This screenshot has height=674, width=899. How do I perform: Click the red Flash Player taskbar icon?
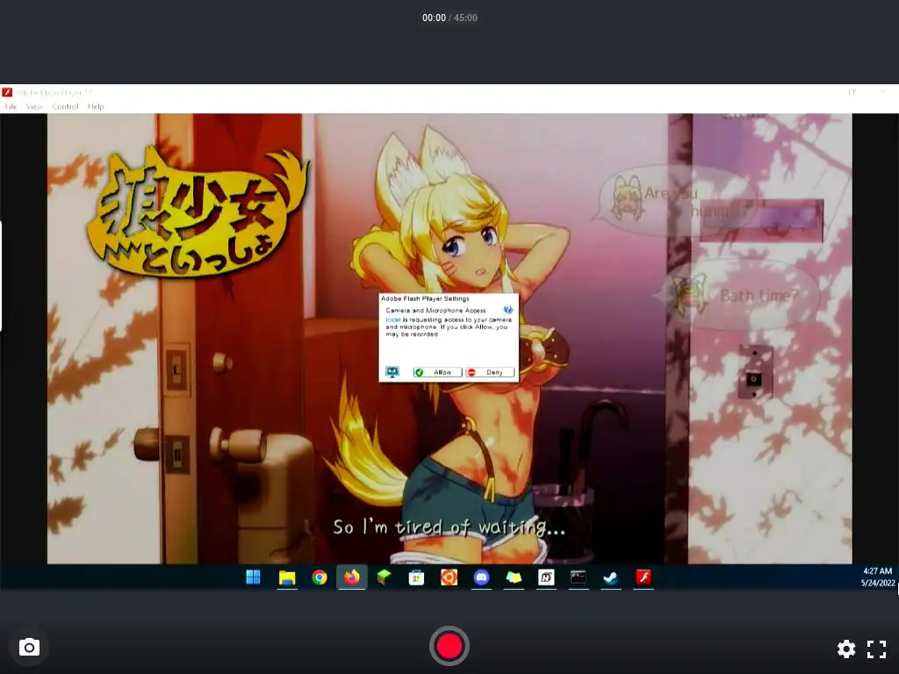[644, 577]
